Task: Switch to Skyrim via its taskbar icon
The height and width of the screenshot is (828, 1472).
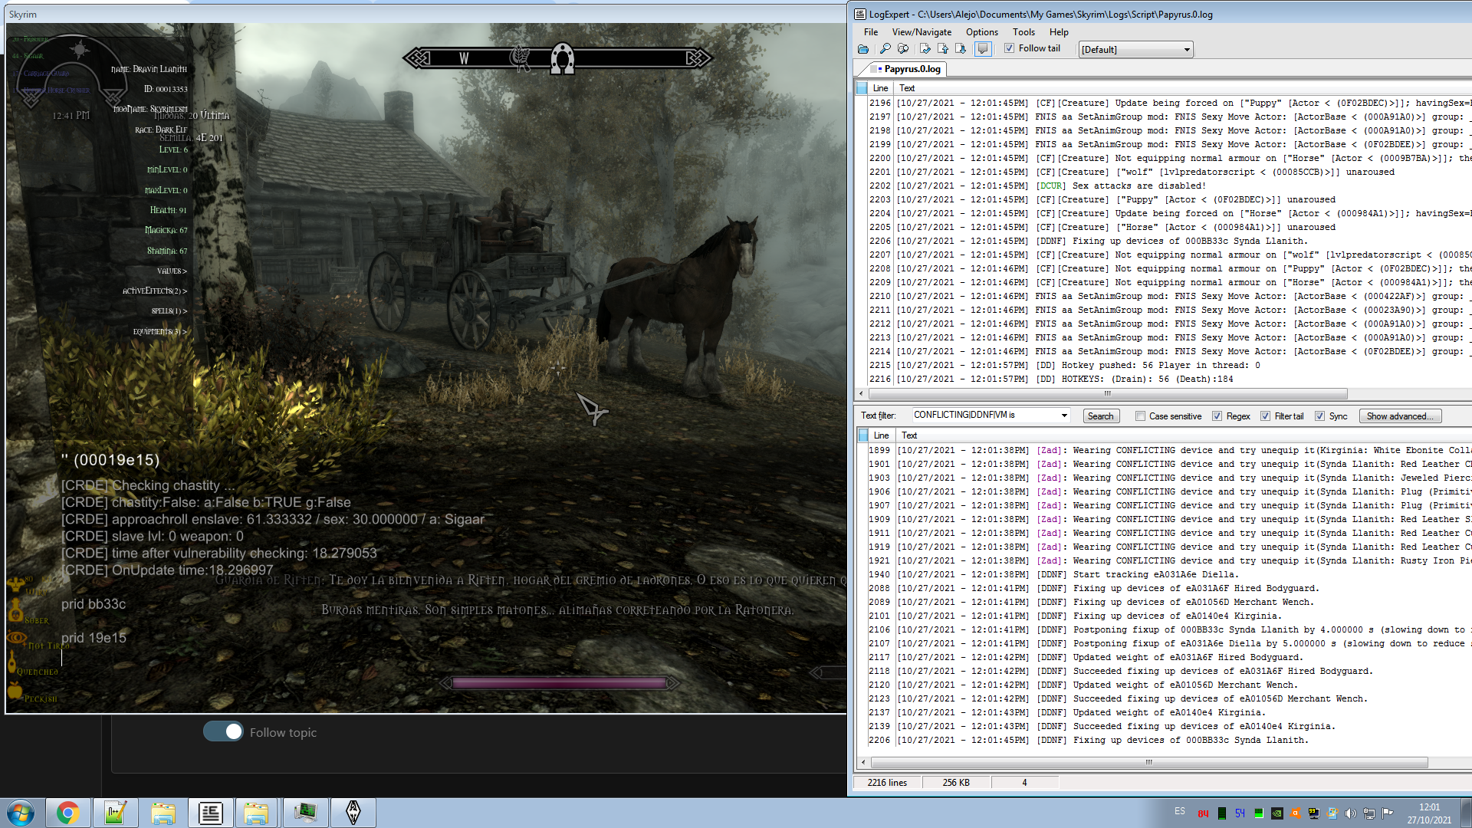Action: [x=353, y=813]
